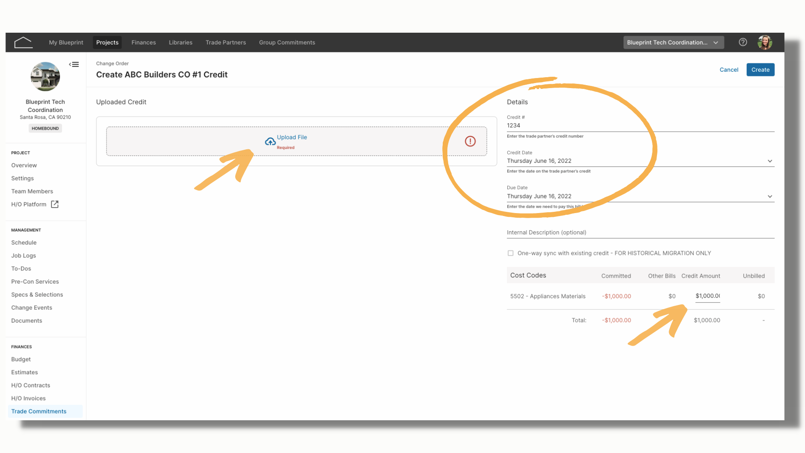
Task: Click the Cancel link
Action: [729, 70]
